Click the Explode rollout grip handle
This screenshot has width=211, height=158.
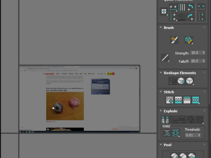point(204,111)
